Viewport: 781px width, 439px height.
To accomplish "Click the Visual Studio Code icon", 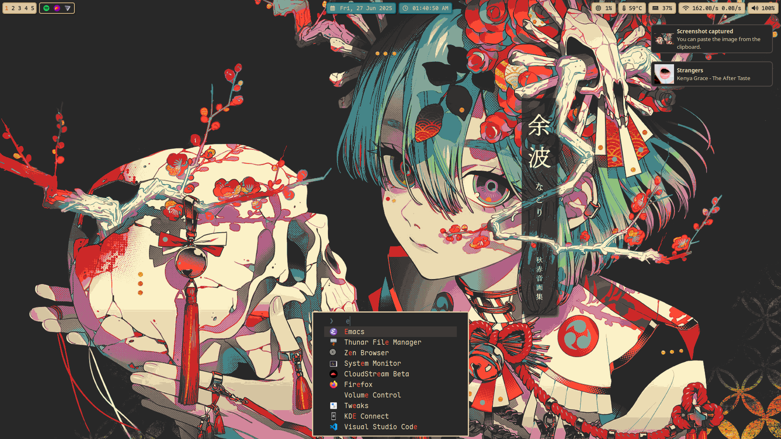I will (x=334, y=427).
